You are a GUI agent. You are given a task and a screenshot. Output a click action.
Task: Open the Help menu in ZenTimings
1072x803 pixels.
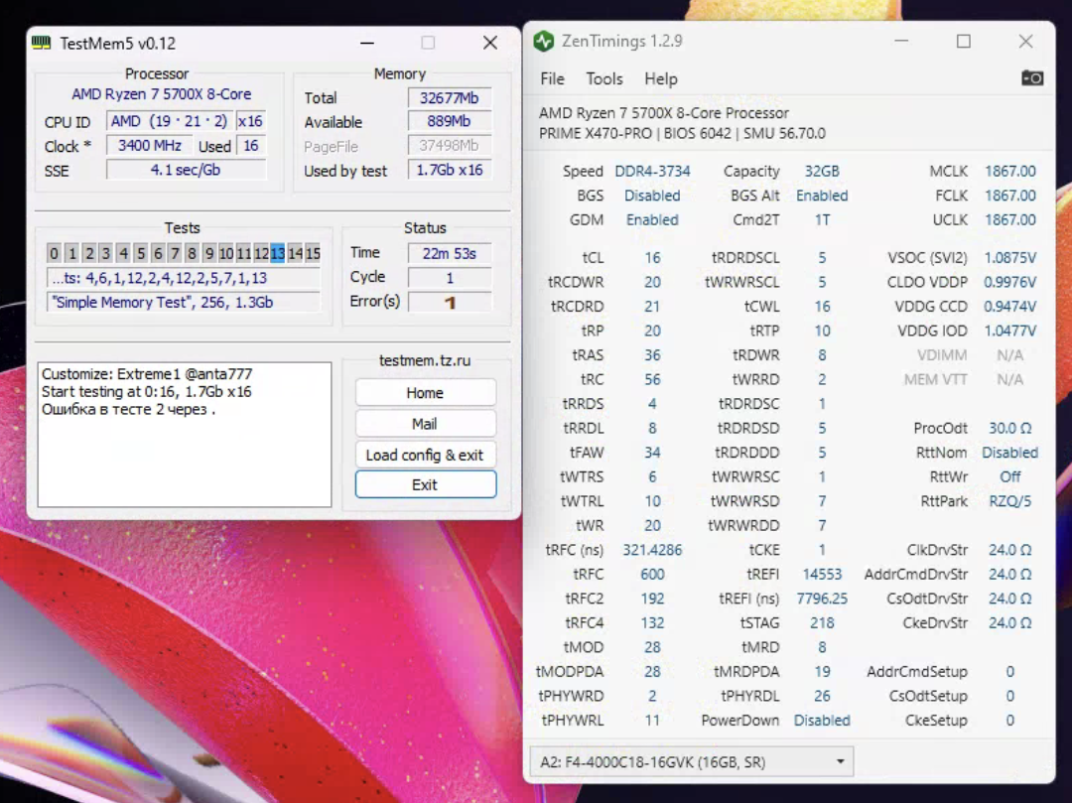point(660,78)
